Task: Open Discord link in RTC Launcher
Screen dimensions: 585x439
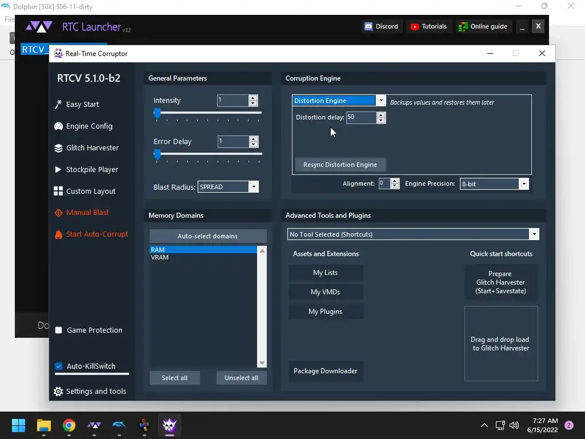Action: point(381,26)
